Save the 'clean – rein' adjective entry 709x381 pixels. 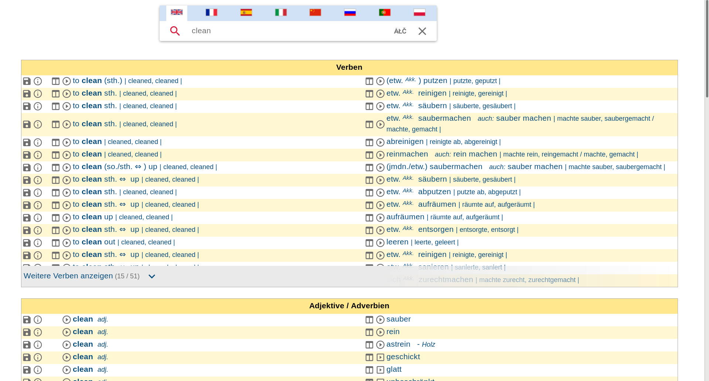27,332
